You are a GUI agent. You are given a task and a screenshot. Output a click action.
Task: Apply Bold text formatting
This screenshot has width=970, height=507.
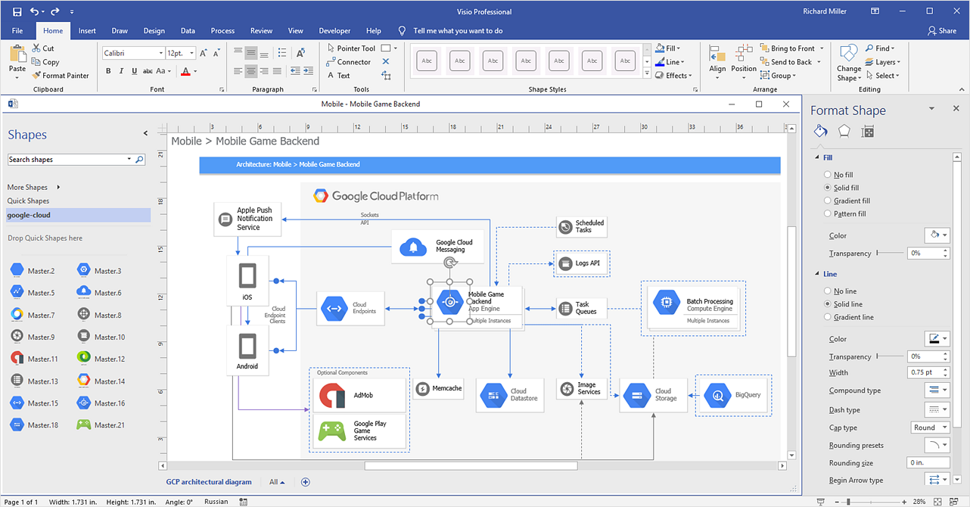point(108,71)
